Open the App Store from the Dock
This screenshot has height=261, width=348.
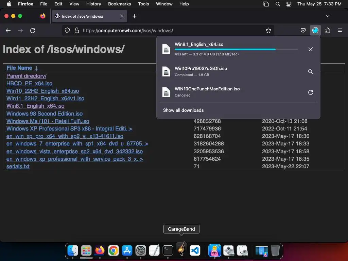(127, 250)
